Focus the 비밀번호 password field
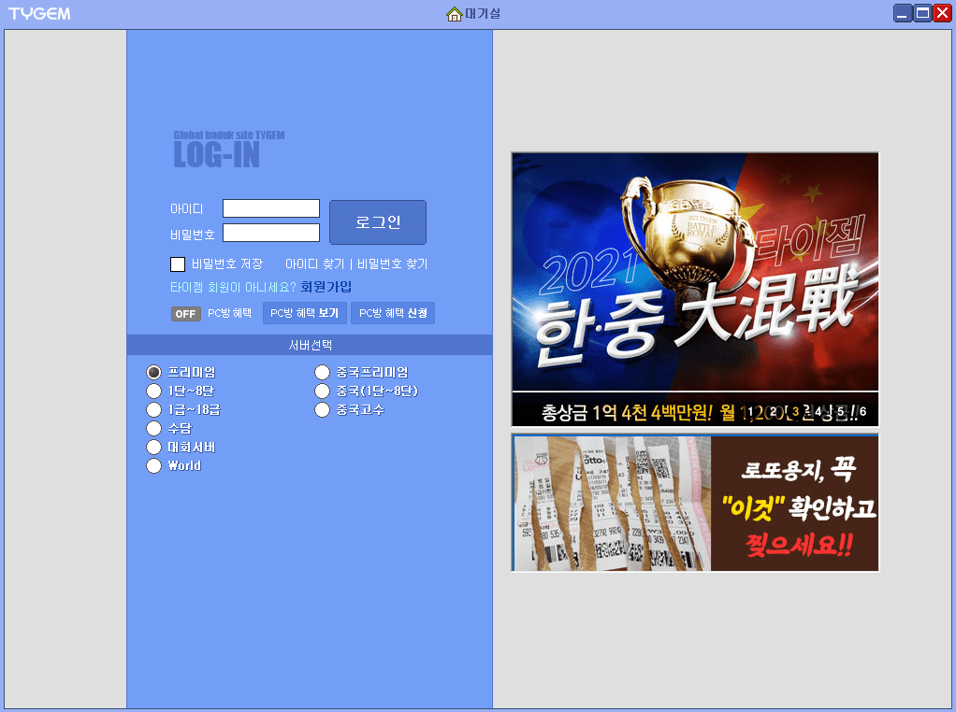Viewport: 956px width, 712px height. click(x=271, y=233)
